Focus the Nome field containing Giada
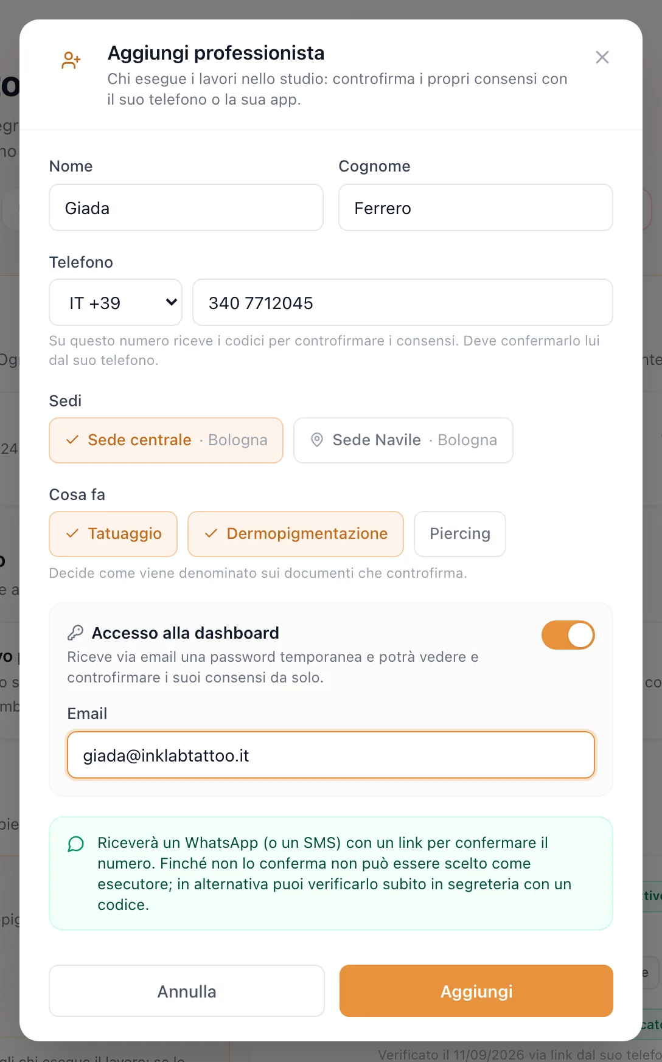This screenshot has height=1062, width=662. point(186,207)
